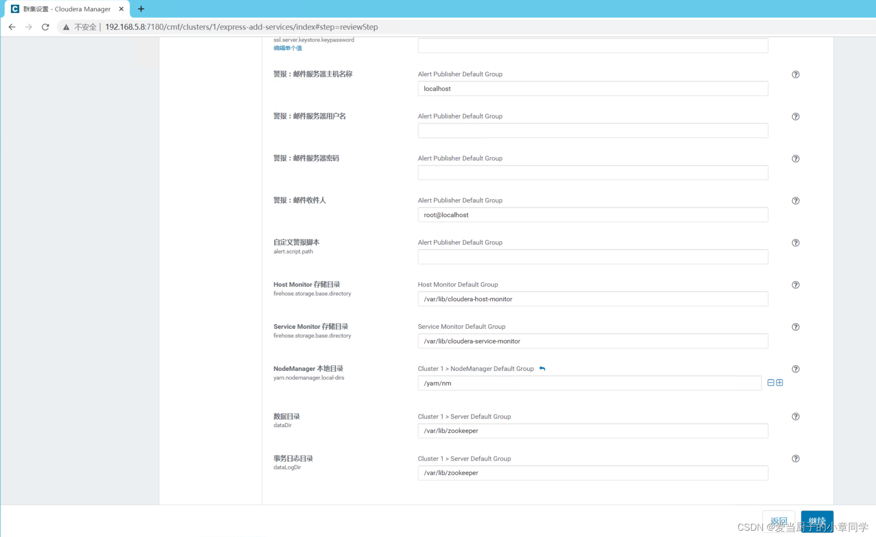
Task: Focus the ssl.server.keystore.keypassword input field
Action: click(x=593, y=45)
